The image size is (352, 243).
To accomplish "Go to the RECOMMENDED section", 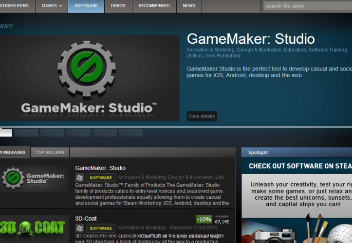I will [154, 6].
